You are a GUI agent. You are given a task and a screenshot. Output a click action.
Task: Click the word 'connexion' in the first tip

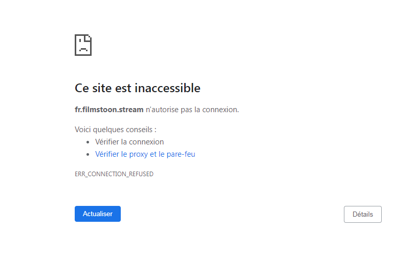click(146, 142)
